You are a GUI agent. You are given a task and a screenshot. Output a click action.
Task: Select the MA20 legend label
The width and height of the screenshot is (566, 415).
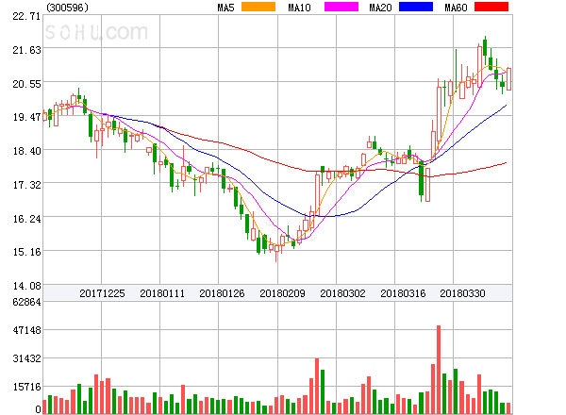tap(380, 8)
